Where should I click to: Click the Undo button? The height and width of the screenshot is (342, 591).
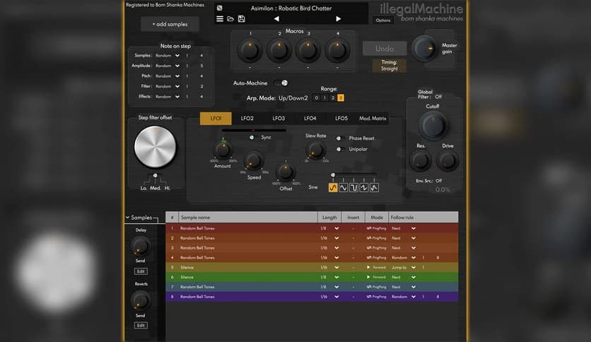385,49
